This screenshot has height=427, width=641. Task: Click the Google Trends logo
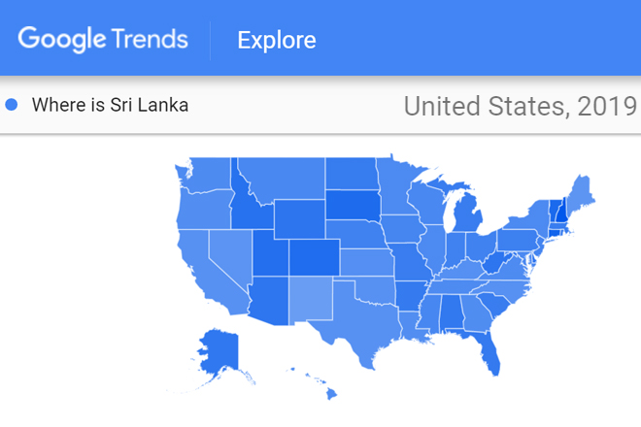point(105,40)
